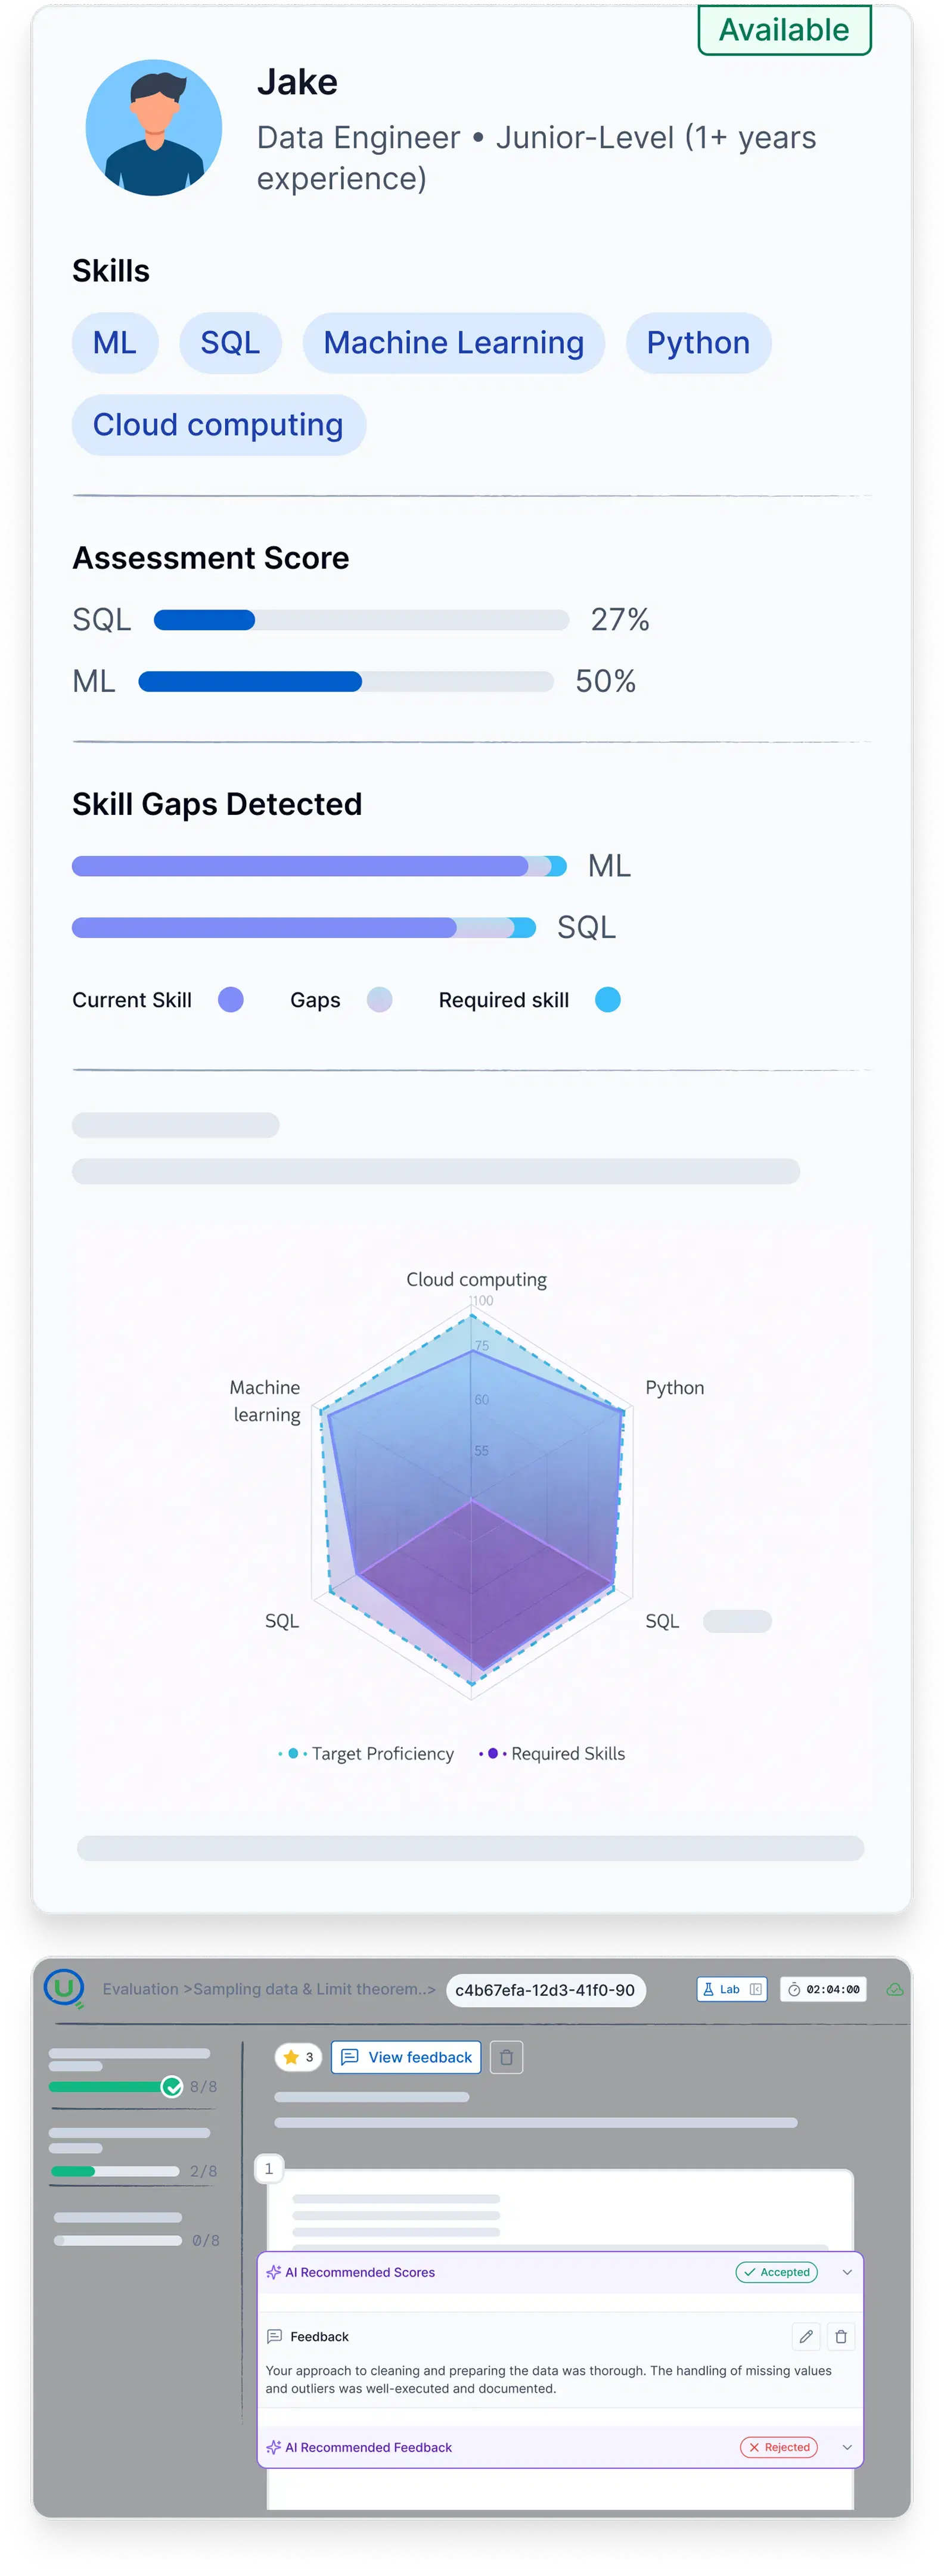
Task: Click the green cloud sync icon
Action: coord(896,1990)
